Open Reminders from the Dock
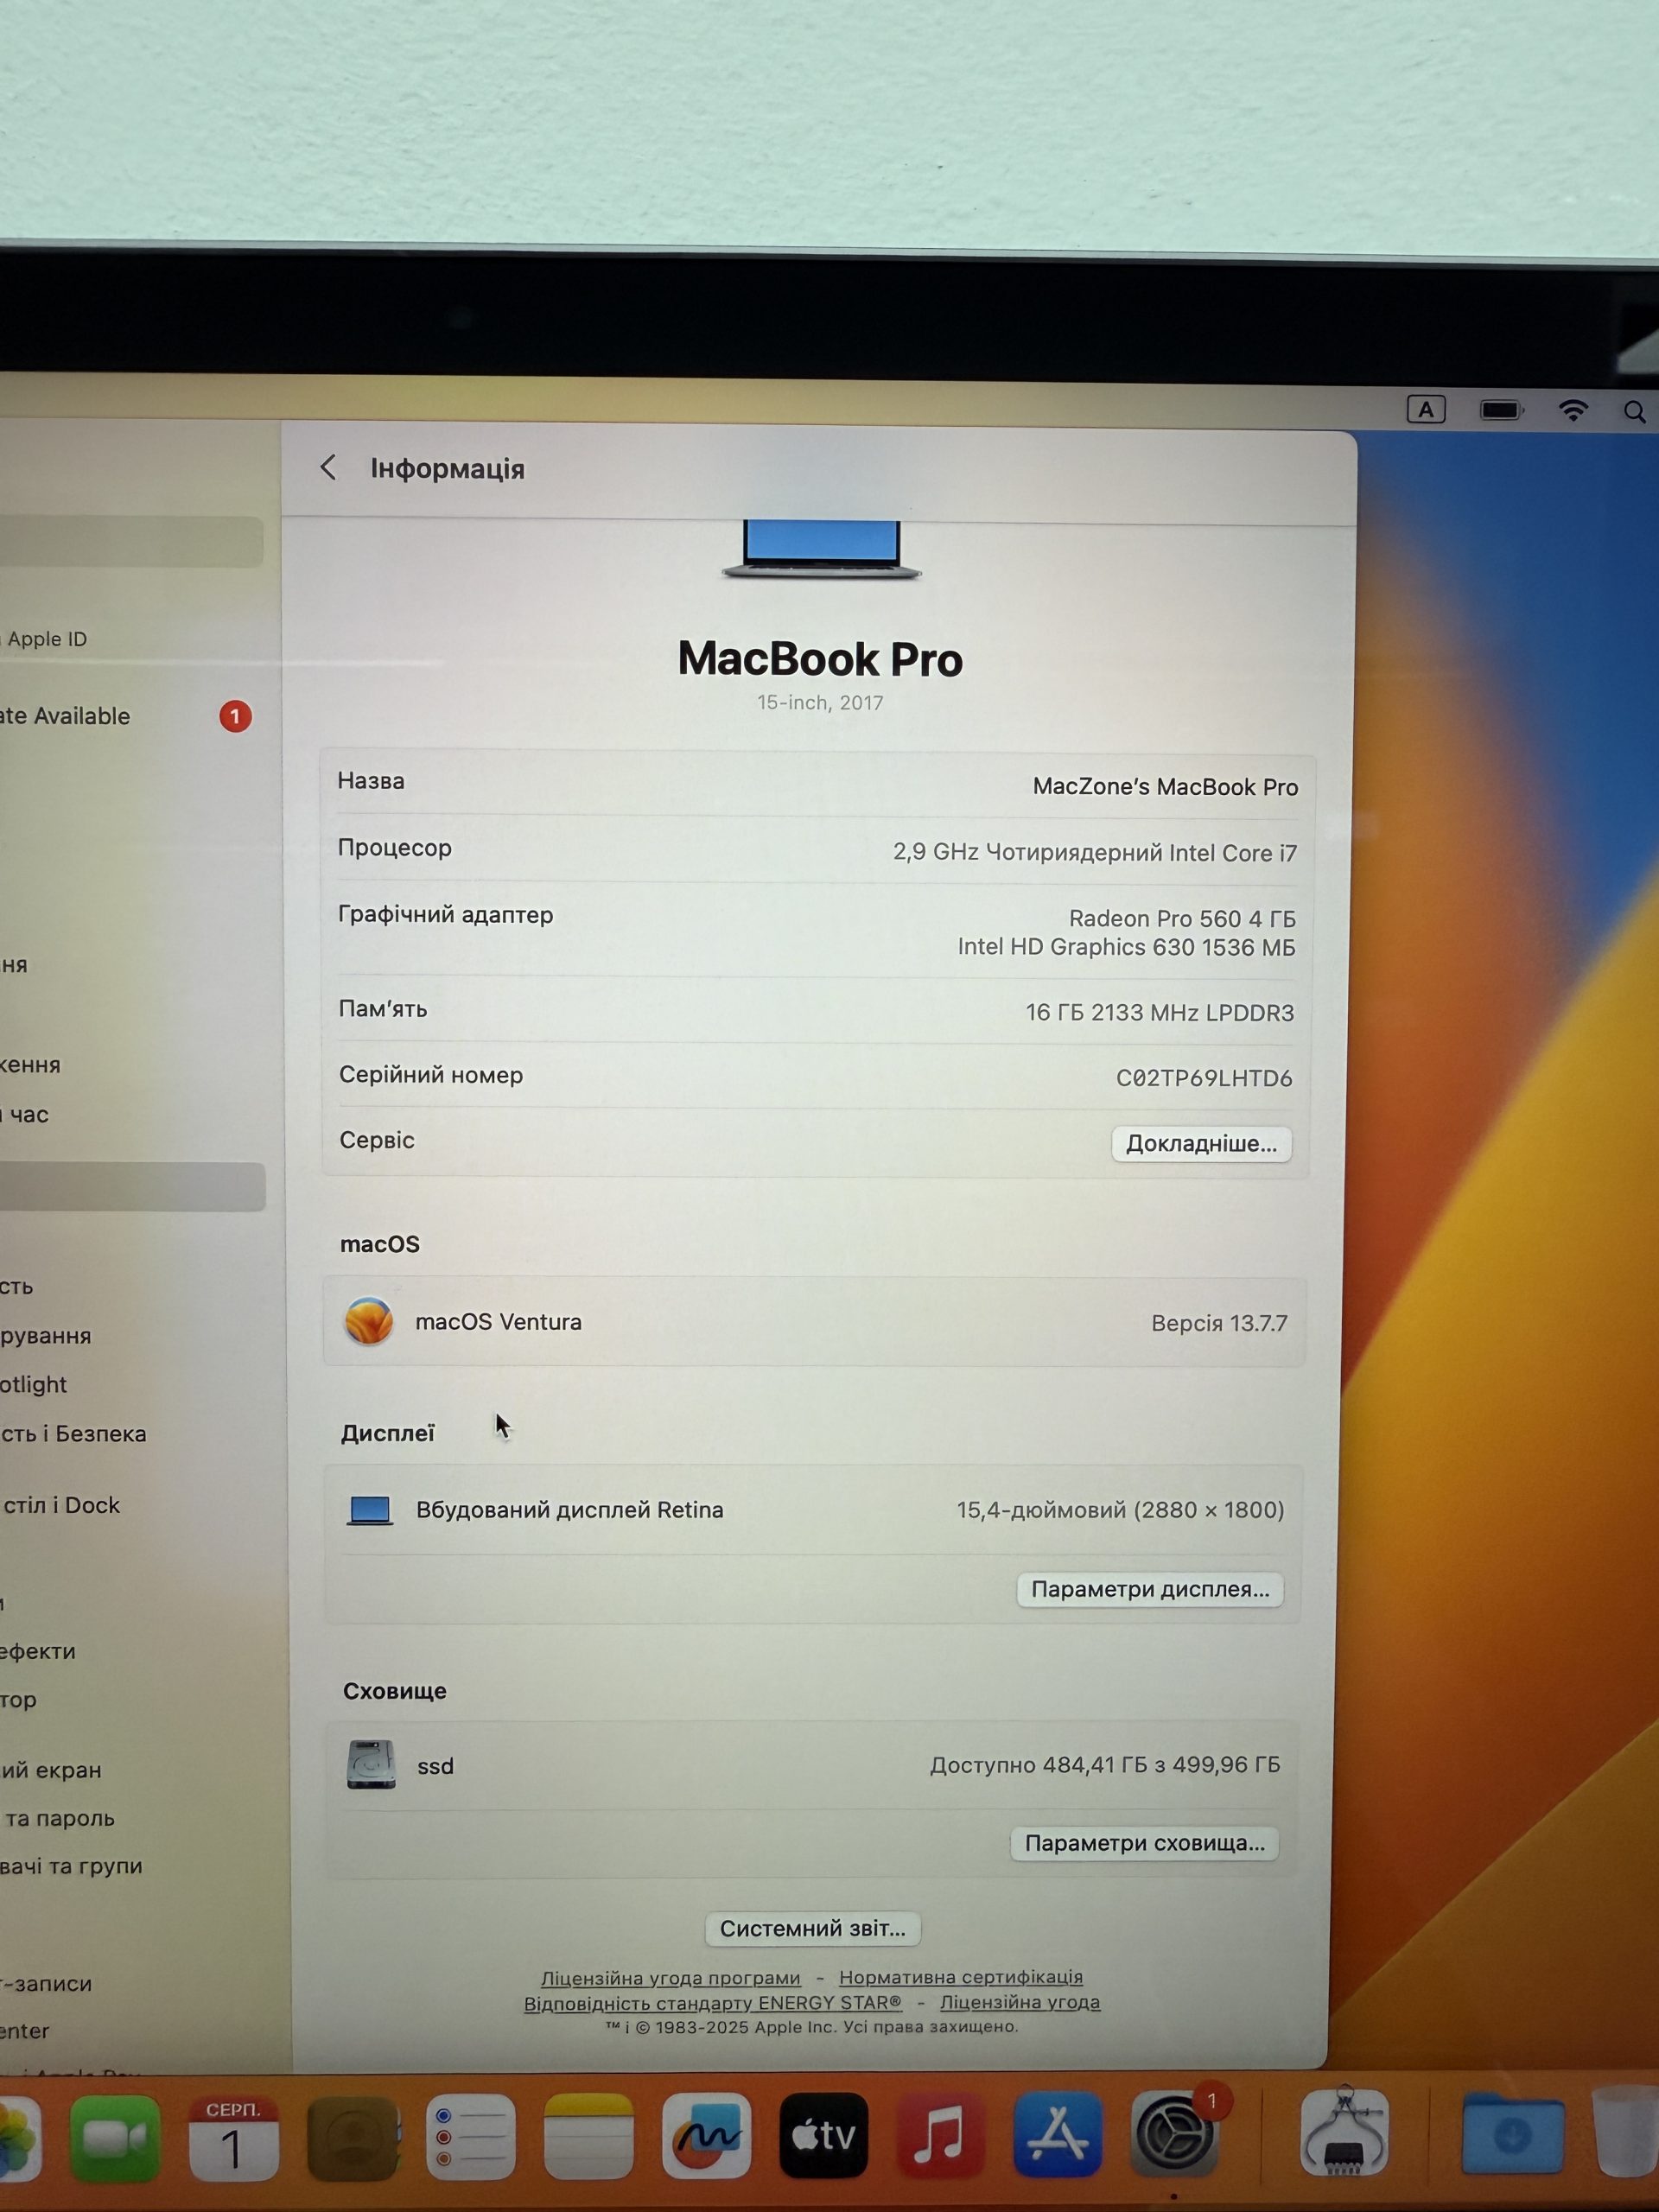This screenshot has height=2212, width=1659. (470, 2138)
